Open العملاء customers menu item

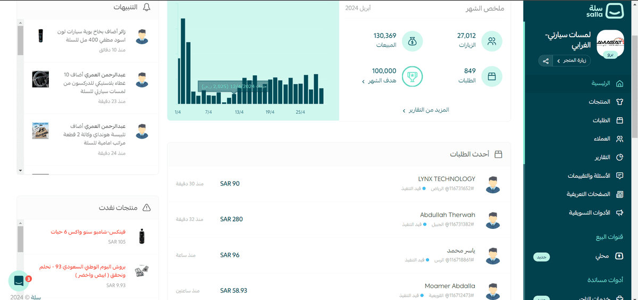577,139
